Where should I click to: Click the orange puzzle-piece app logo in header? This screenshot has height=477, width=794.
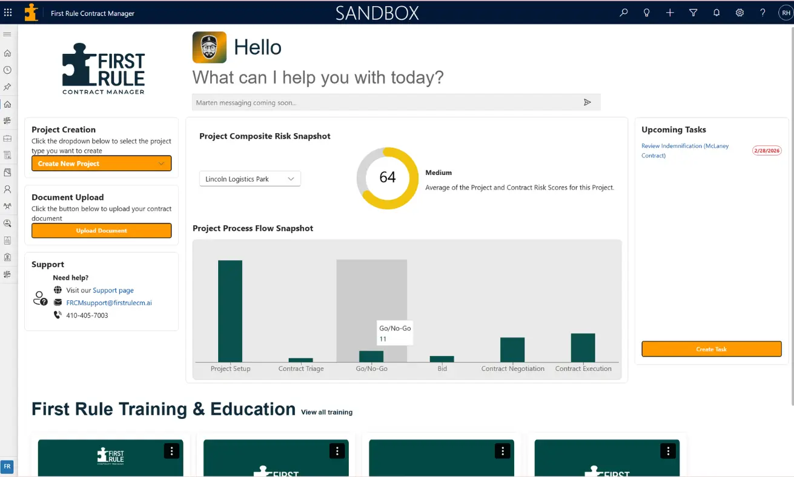(x=31, y=12)
